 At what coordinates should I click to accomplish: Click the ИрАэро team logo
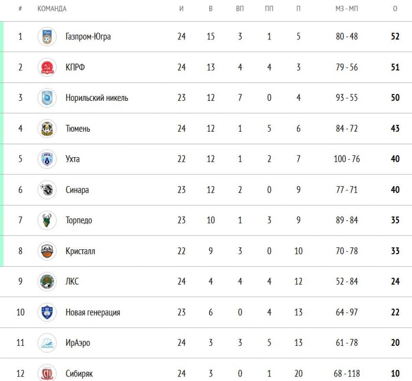point(47,343)
